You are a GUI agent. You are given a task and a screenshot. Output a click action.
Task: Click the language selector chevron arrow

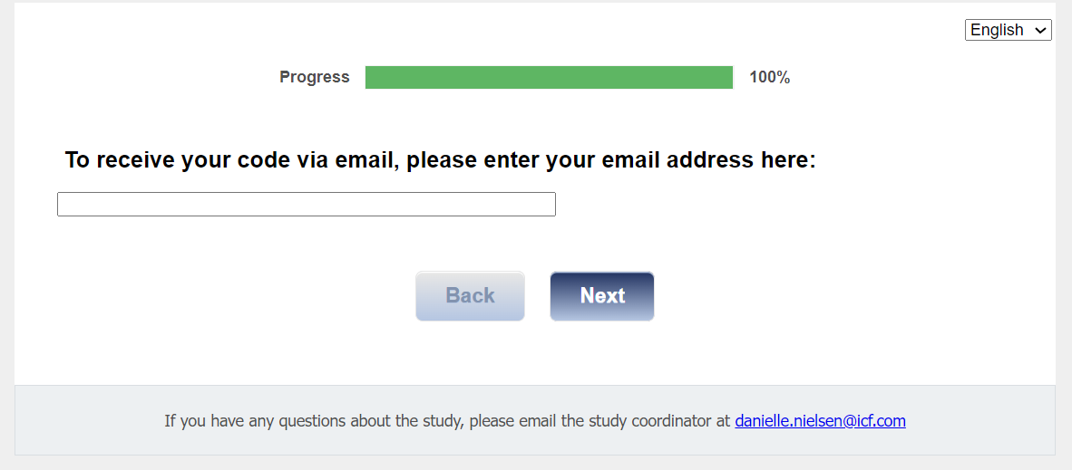1040,31
